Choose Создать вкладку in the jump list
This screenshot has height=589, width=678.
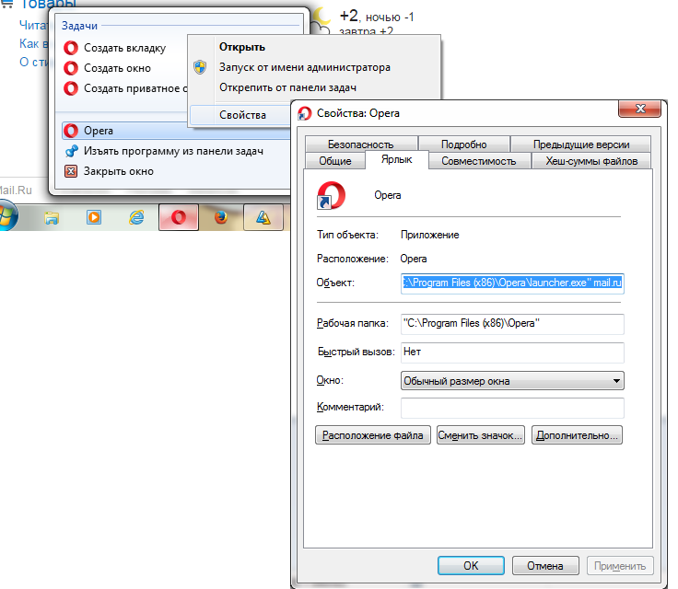(x=124, y=48)
